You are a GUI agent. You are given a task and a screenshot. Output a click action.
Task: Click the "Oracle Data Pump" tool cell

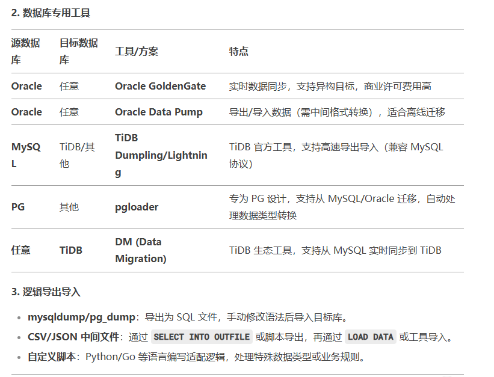[x=159, y=112]
